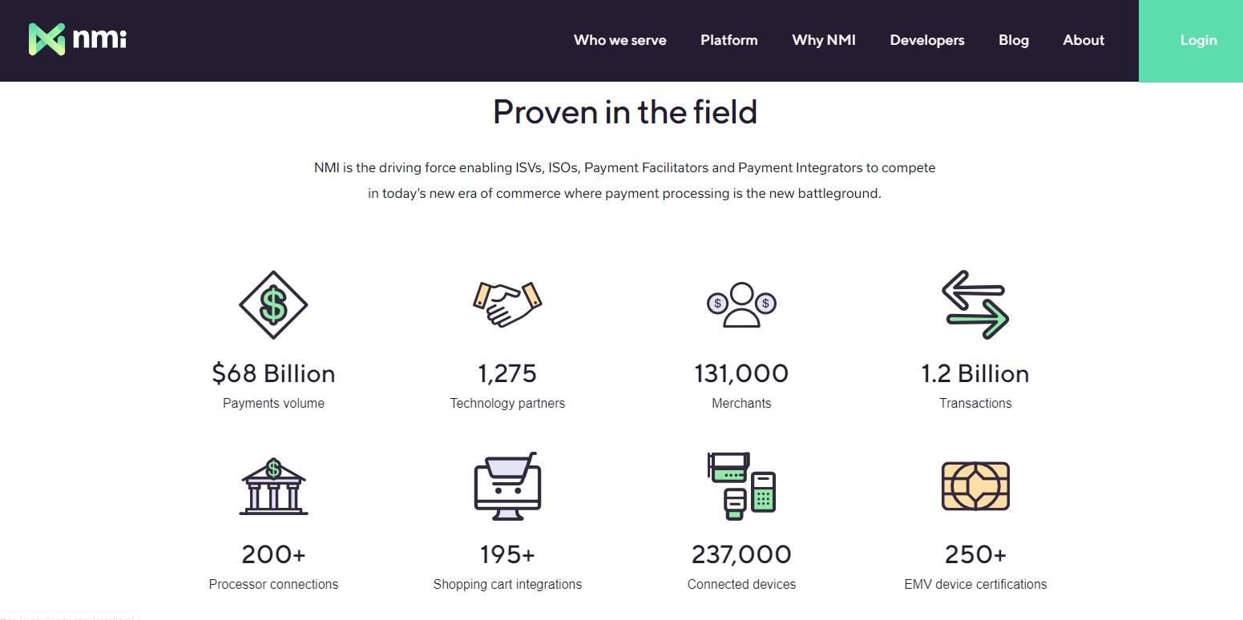This screenshot has width=1243, height=620.
Task: Go to the Blog page
Action: click(x=1014, y=40)
